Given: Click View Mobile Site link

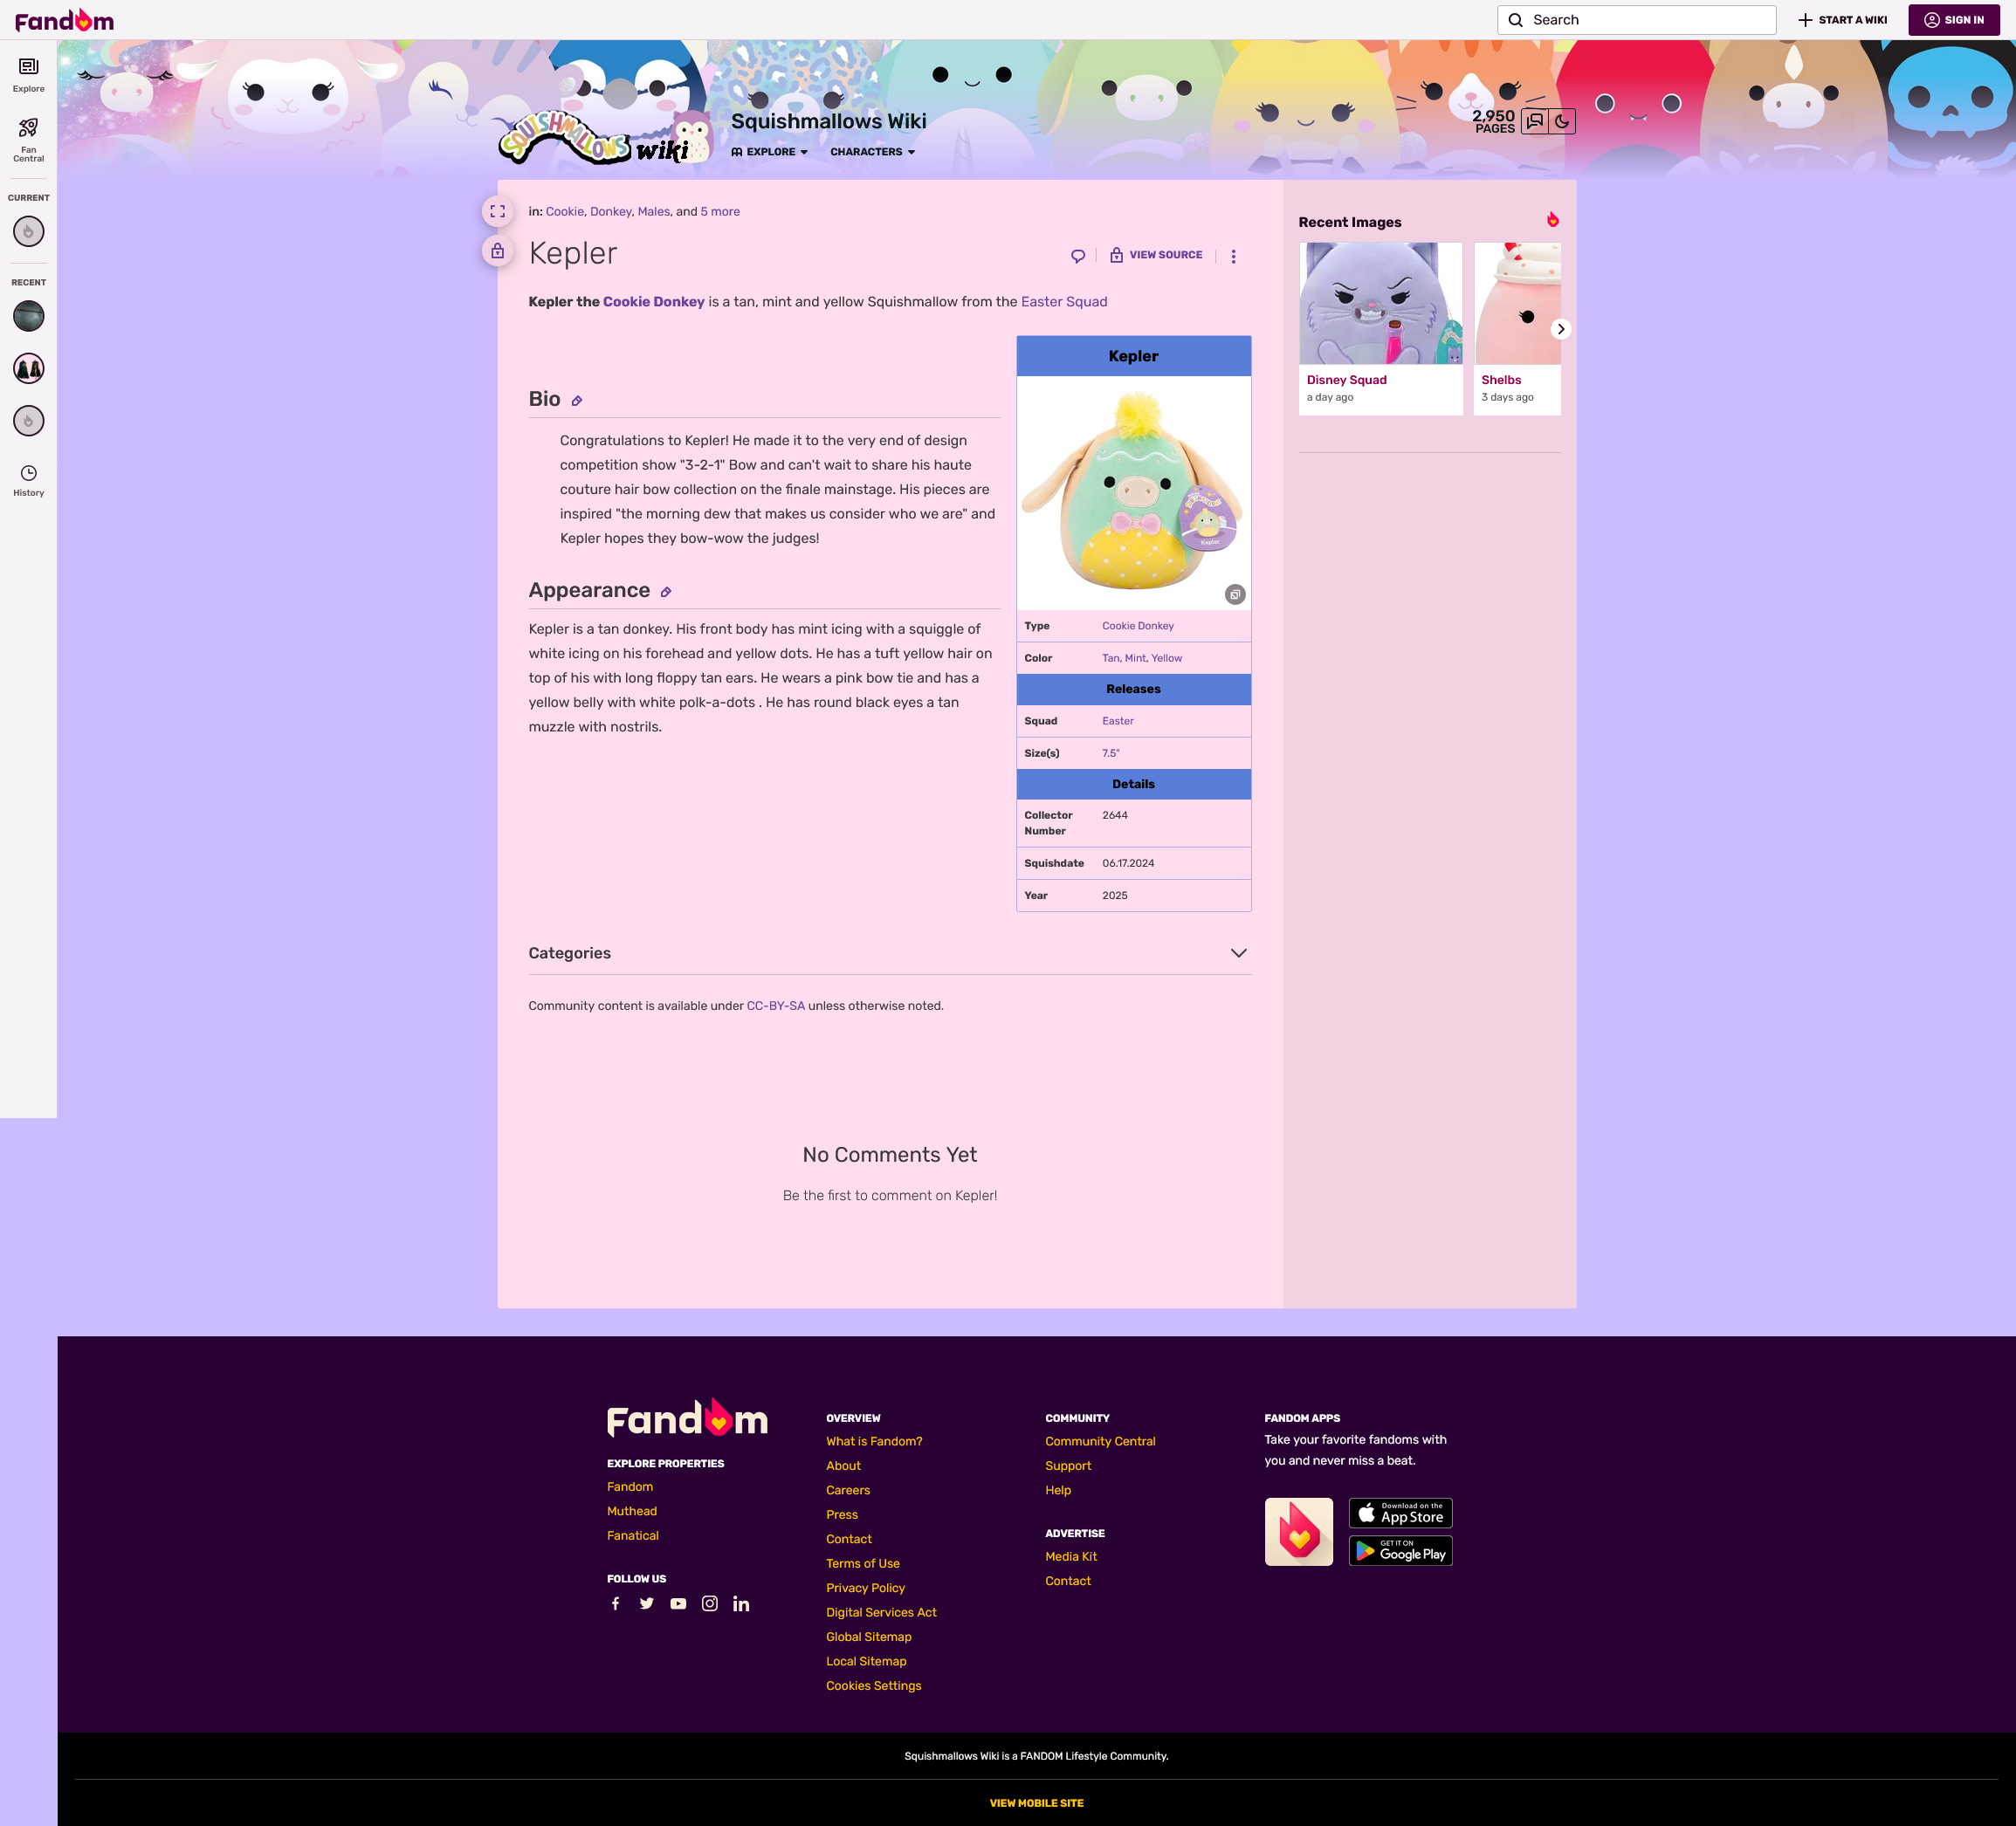Looking at the screenshot, I should click(1036, 1804).
